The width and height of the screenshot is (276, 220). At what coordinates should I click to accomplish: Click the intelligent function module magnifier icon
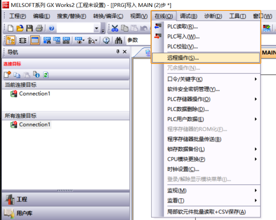coord(91,40)
